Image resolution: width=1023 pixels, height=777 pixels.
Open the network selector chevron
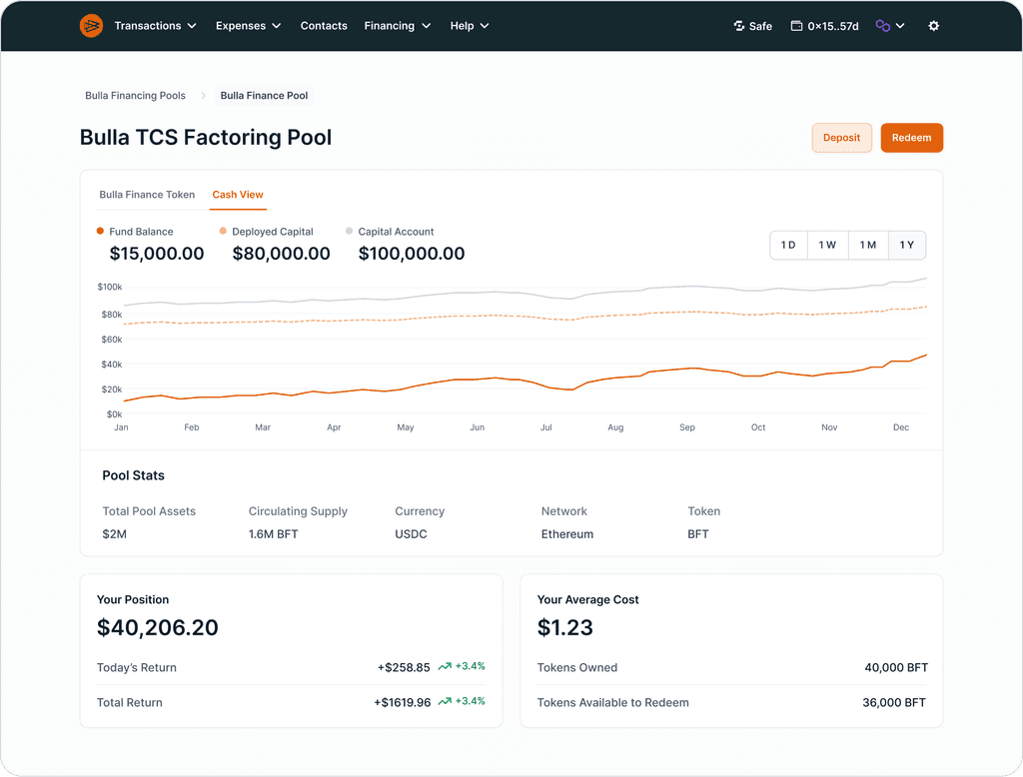click(x=900, y=26)
